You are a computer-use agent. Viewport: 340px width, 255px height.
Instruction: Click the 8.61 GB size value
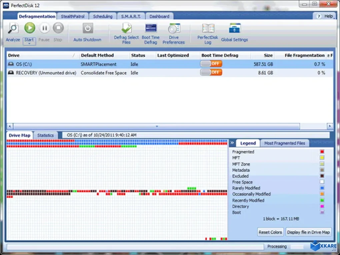pyautogui.click(x=265, y=73)
